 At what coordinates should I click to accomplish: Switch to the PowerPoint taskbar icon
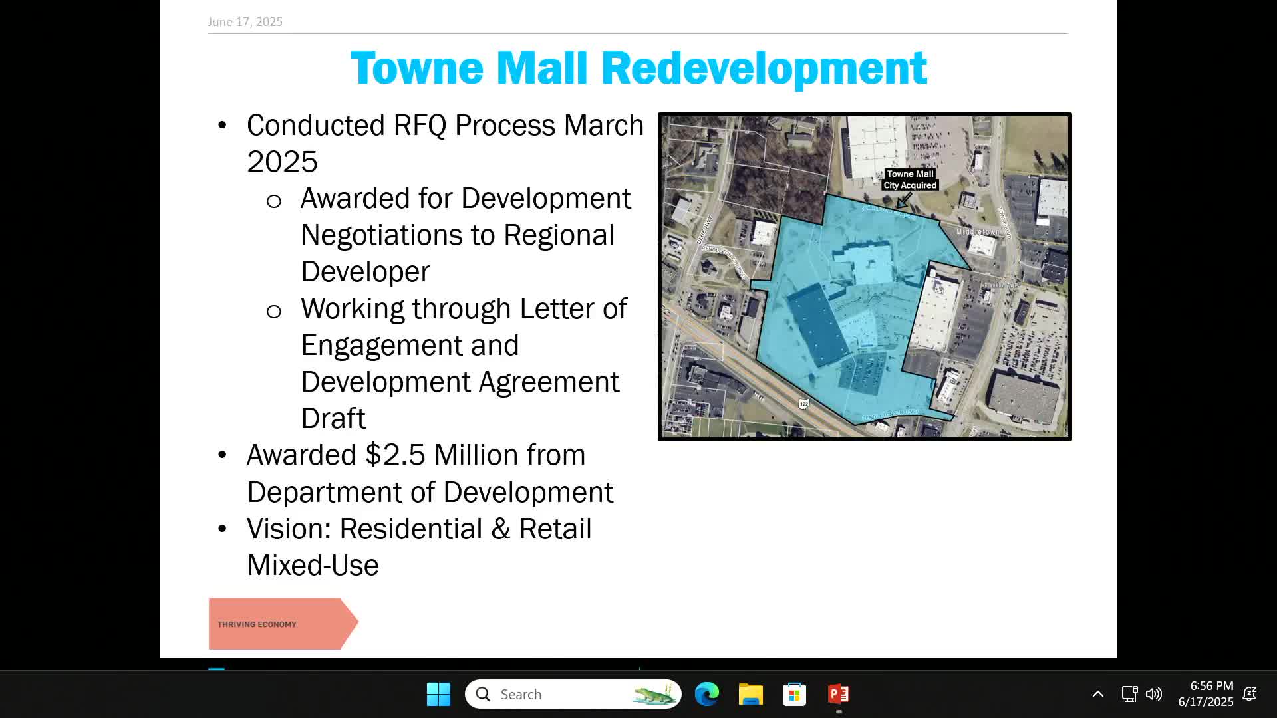(838, 694)
